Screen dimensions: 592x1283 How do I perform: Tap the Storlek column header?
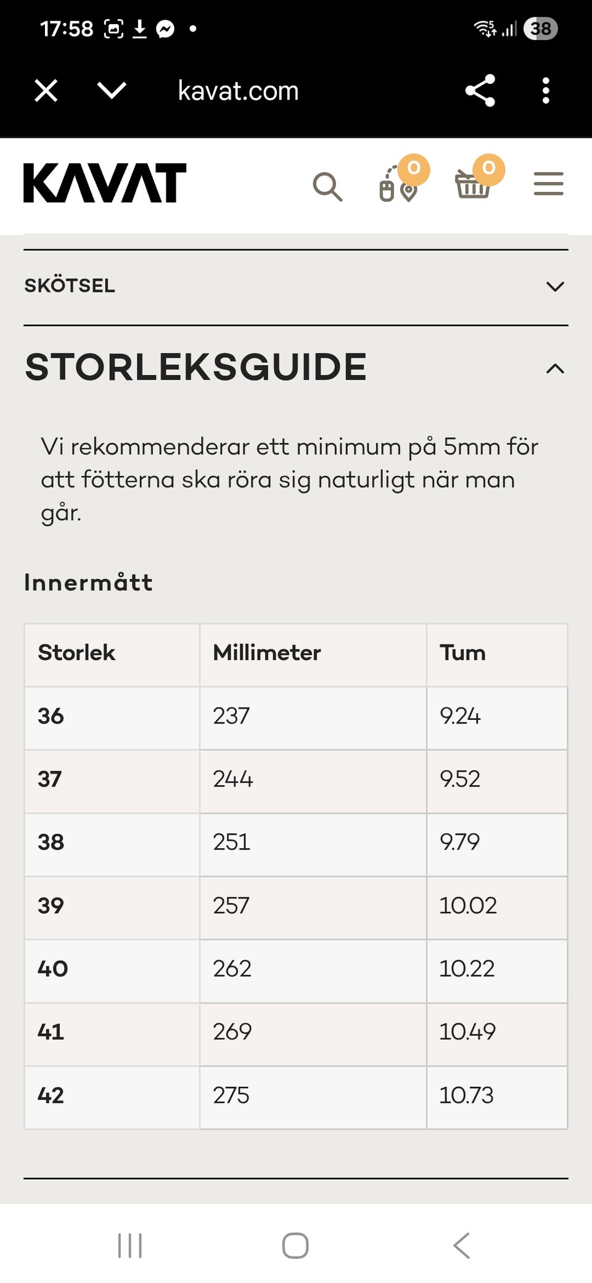pyautogui.click(x=76, y=653)
